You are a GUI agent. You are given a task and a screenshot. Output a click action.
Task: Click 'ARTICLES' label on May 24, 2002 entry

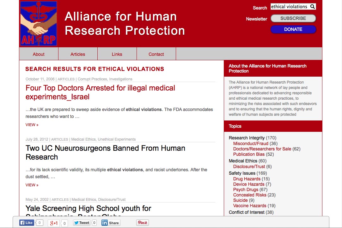pos(60,200)
